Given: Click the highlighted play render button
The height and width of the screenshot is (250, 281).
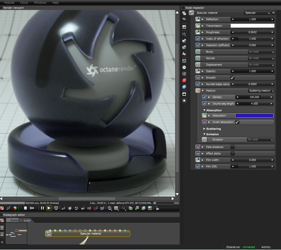Looking at the screenshot, I should coord(49,208).
